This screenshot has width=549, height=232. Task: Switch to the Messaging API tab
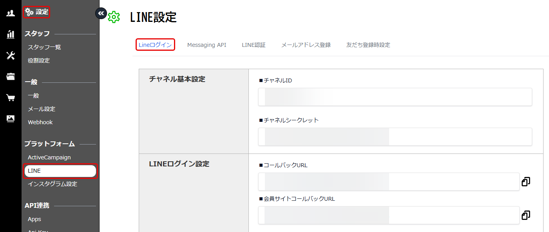(x=207, y=45)
